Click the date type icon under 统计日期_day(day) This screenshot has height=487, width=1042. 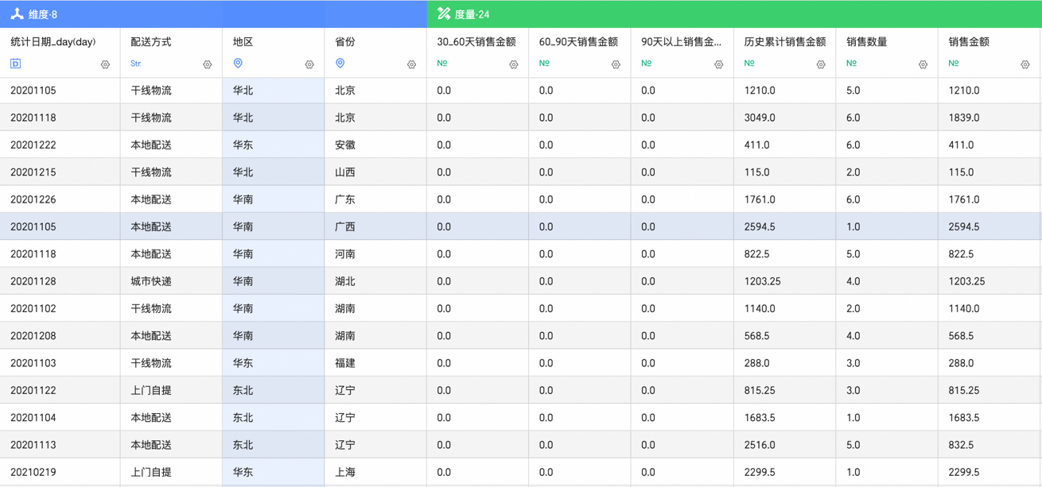click(x=15, y=64)
